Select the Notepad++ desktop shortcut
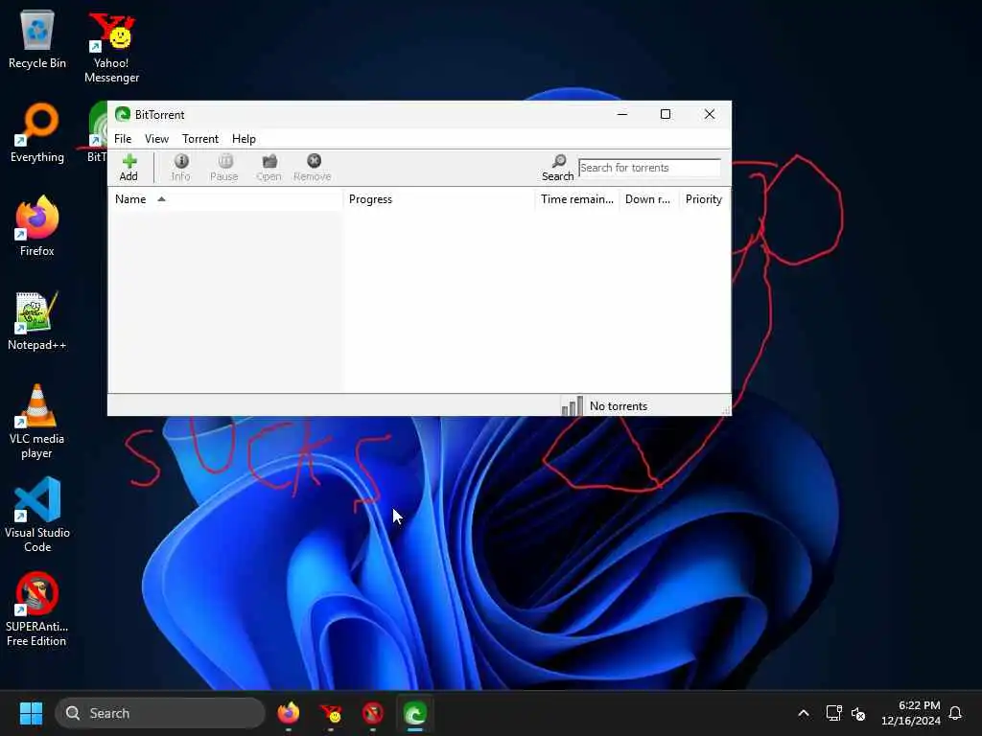Image resolution: width=982 pixels, height=736 pixels. click(37, 320)
